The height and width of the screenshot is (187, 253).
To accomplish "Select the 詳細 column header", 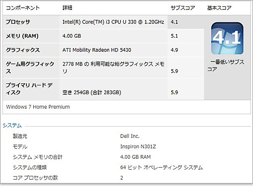I will pos(67,8).
